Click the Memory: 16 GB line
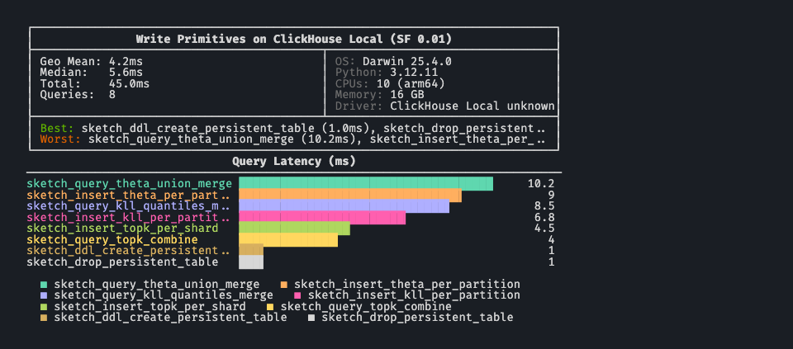 379,94
